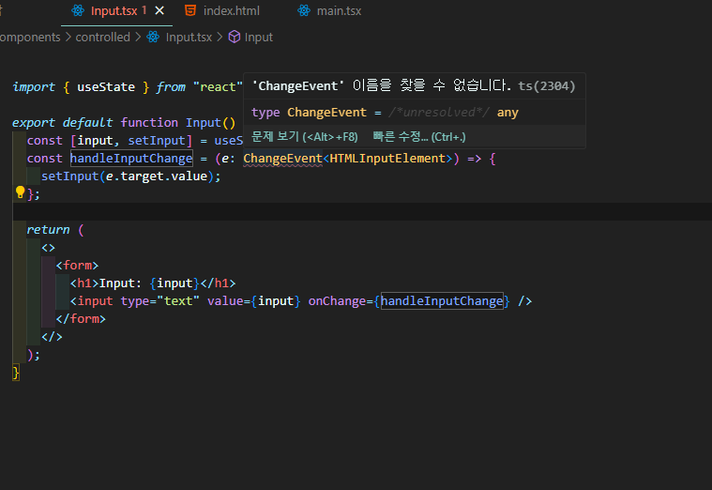Click the React icon on Input.tsx tab
Image resolution: width=712 pixels, height=490 pixels.
78,11
